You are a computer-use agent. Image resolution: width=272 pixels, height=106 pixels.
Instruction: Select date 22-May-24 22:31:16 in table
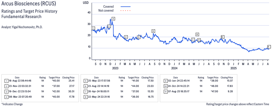point(98,97)
